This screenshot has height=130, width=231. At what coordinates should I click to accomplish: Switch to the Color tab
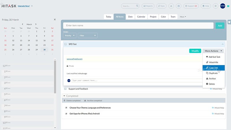click(163, 17)
